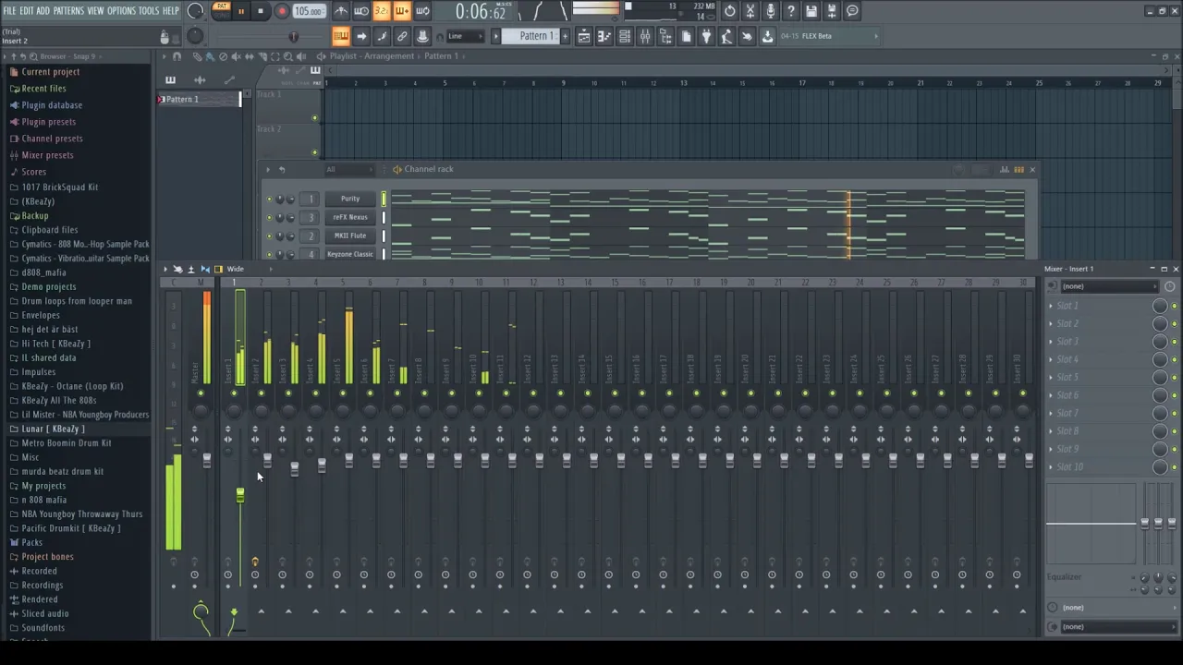Toggle wait for input to start
The height and width of the screenshot is (665, 1183).
tap(361, 11)
